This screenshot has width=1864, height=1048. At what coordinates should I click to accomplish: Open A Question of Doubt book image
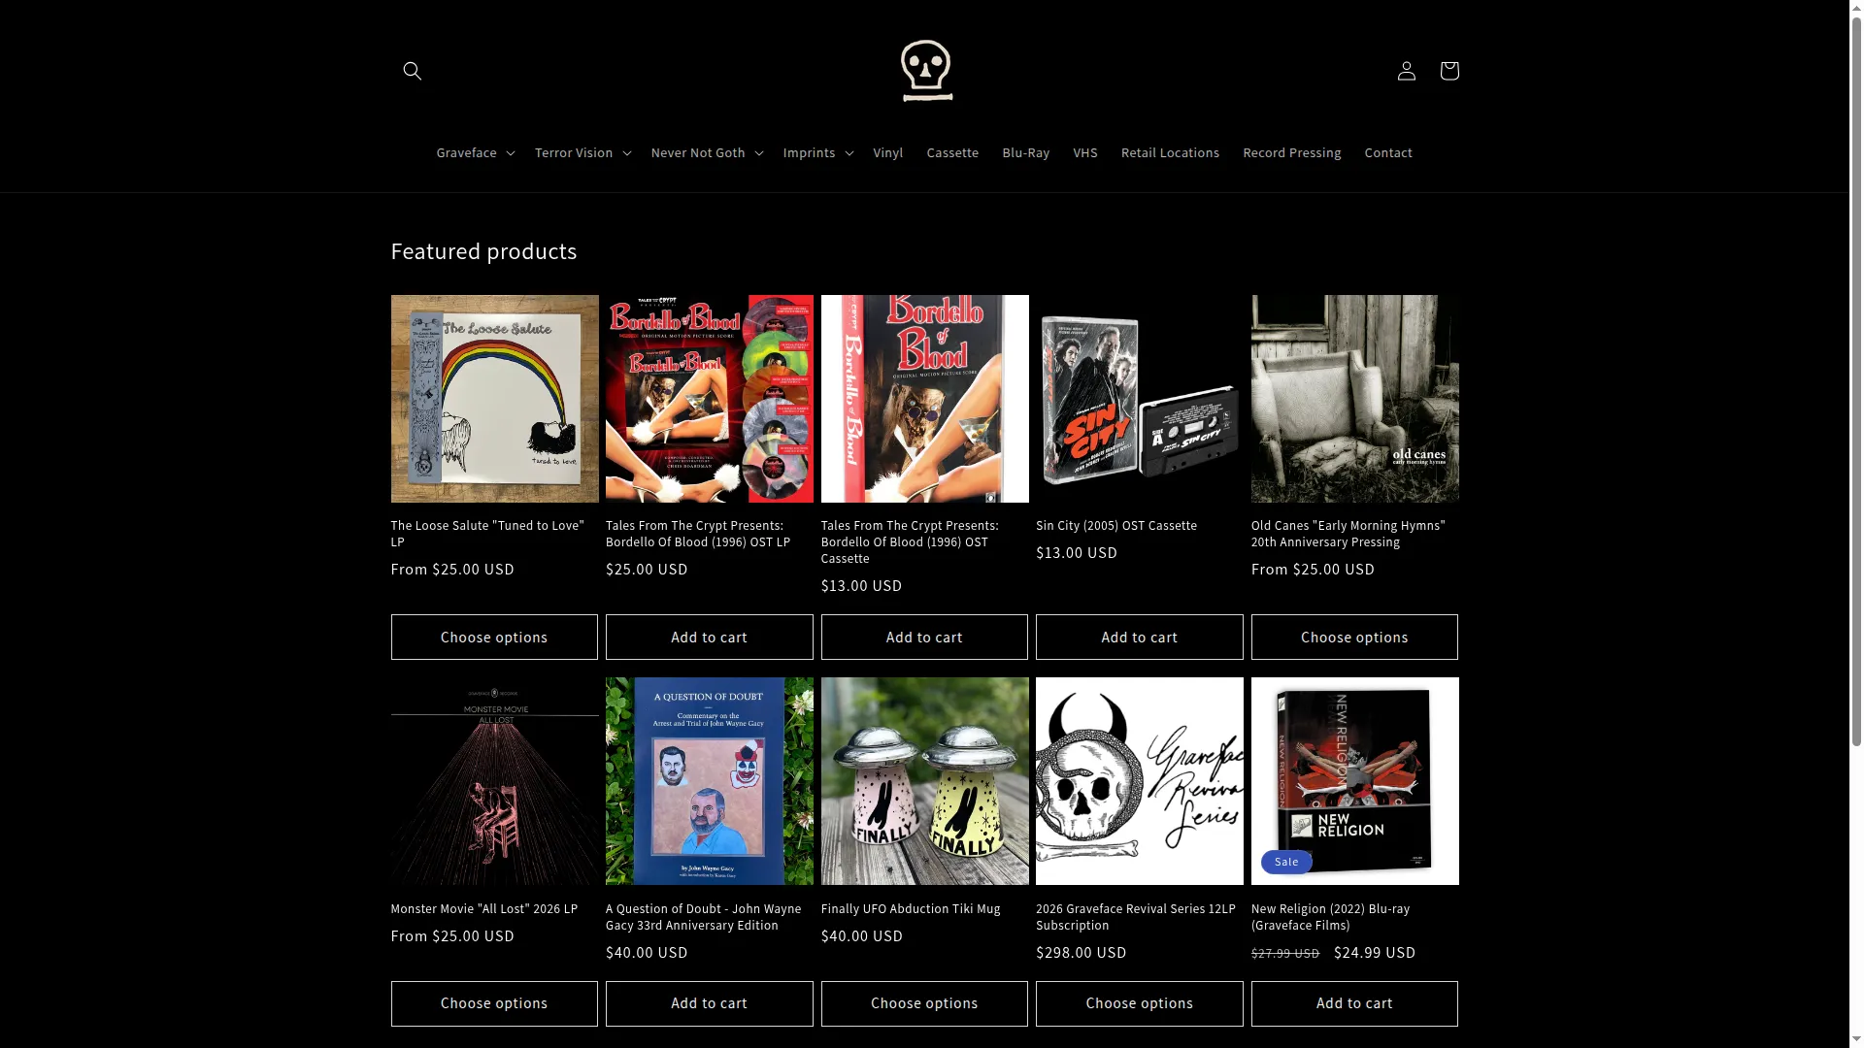click(x=709, y=781)
